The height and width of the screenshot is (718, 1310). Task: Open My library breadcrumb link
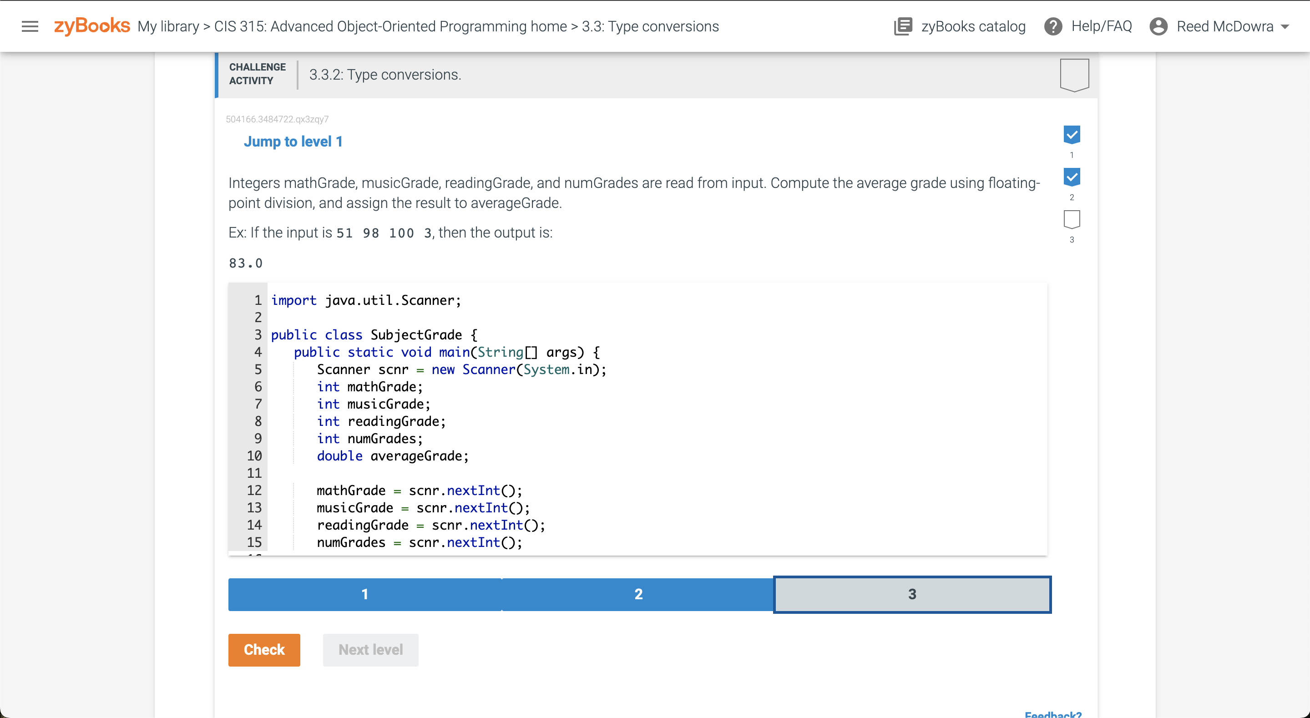point(168,26)
